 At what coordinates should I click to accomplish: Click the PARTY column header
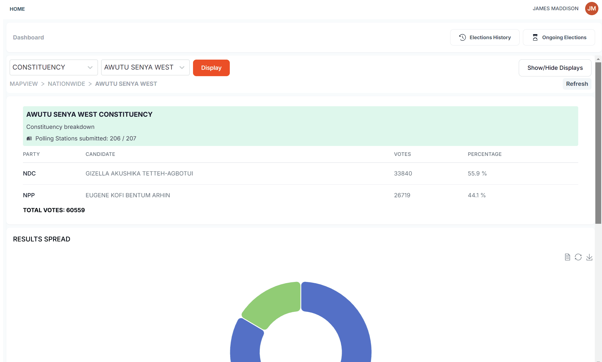pyautogui.click(x=31, y=154)
